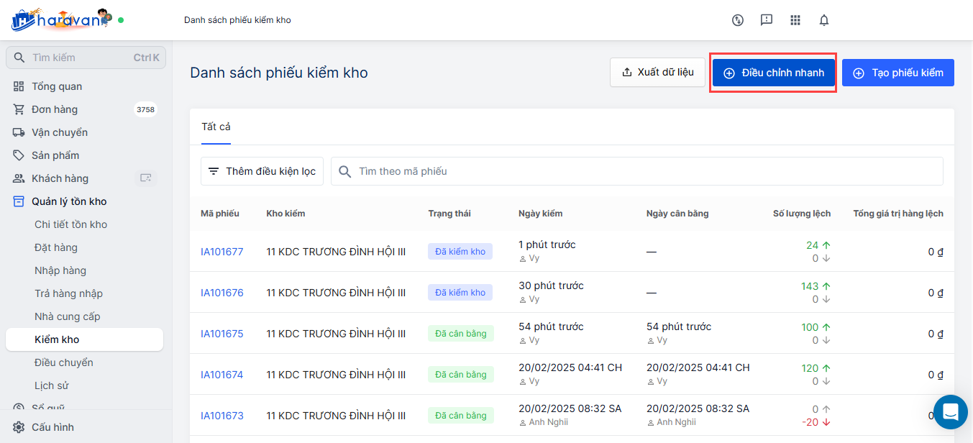Collapse the Quản lý tồn kho section
This screenshot has height=443, width=973.
[69, 201]
